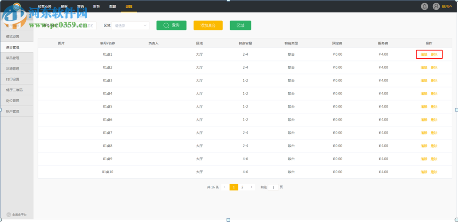Open 餐厅二维码 in the sidebar
The width and height of the screenshot is (458, 222).
14,90
